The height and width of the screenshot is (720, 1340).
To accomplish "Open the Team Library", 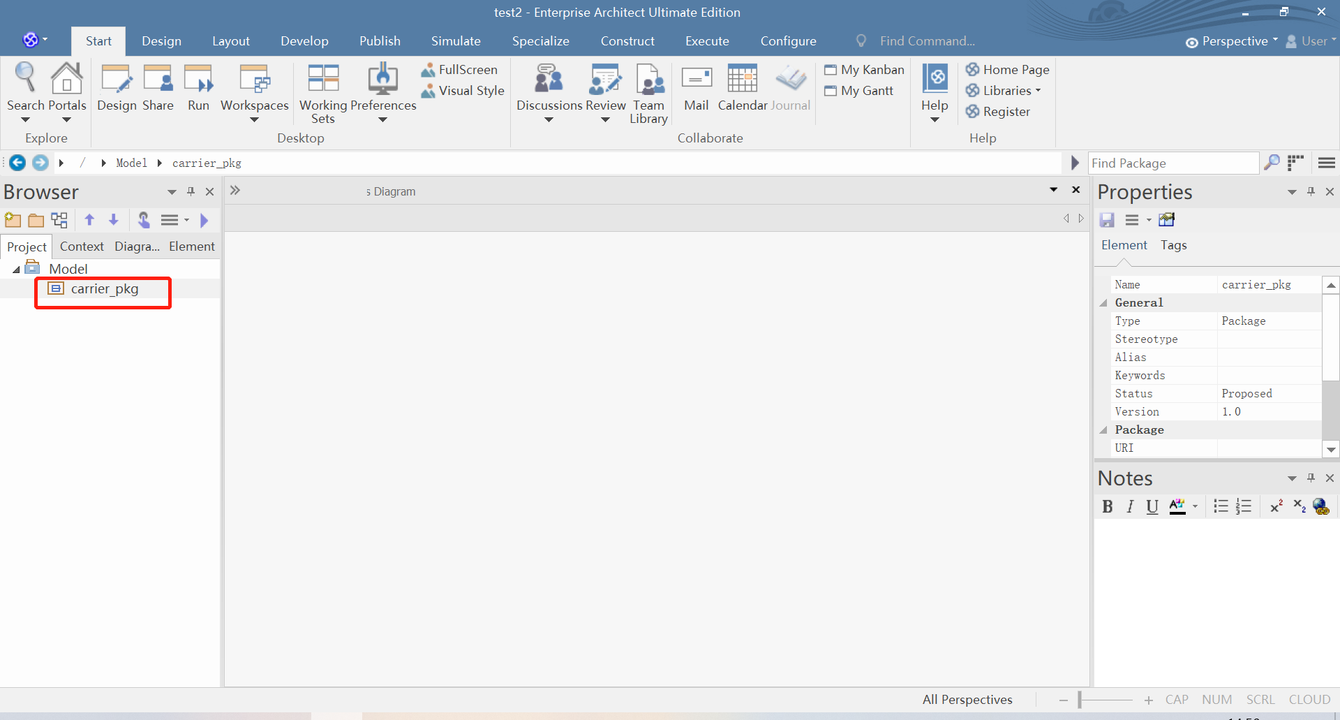I will [649, 78].
